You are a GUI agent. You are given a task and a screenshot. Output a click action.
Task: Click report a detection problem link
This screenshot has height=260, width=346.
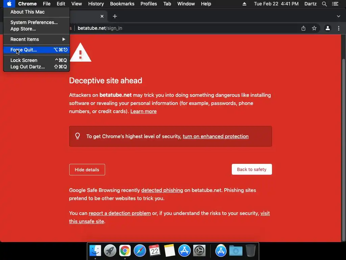[120, 213]
